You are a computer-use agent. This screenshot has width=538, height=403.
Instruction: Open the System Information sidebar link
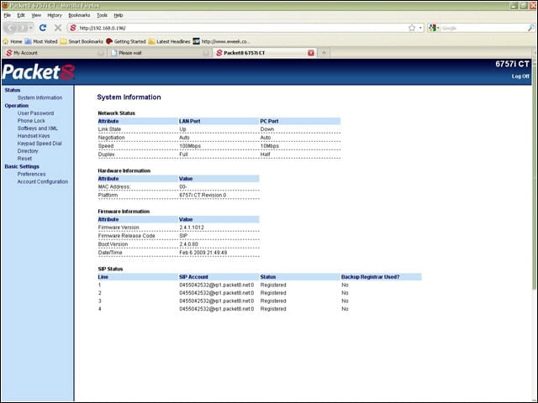(x=40, y=97)
